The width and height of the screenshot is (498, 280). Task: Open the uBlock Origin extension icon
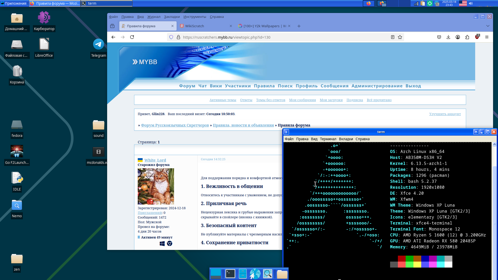tap(477, 37)
